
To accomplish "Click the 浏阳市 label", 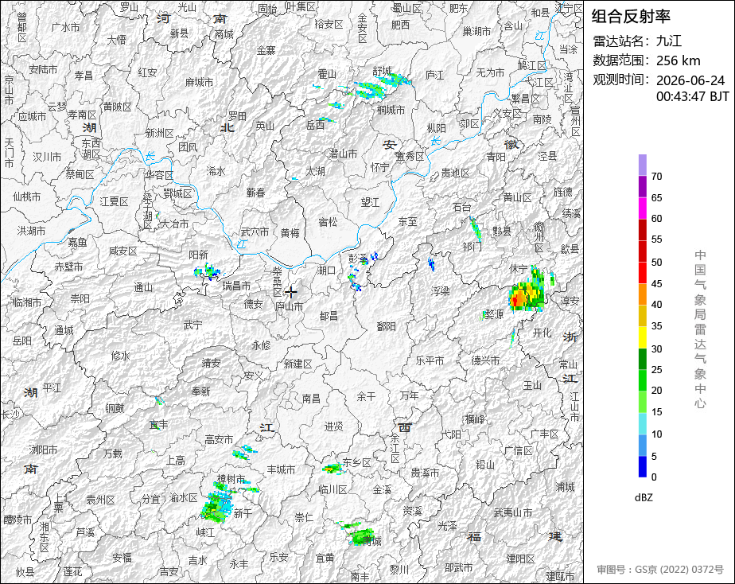I will 44,450.
